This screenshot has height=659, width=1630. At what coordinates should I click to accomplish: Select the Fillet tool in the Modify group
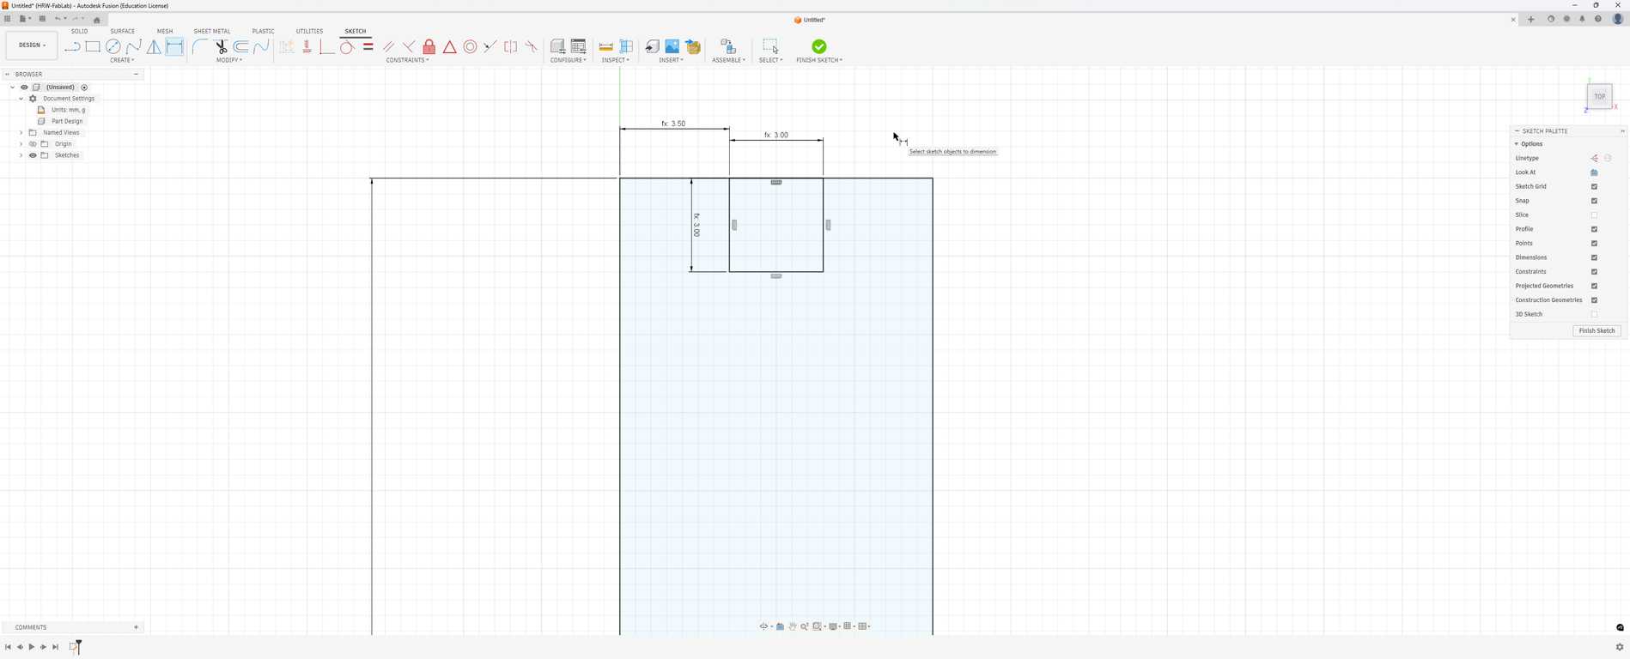coord(200,47)
